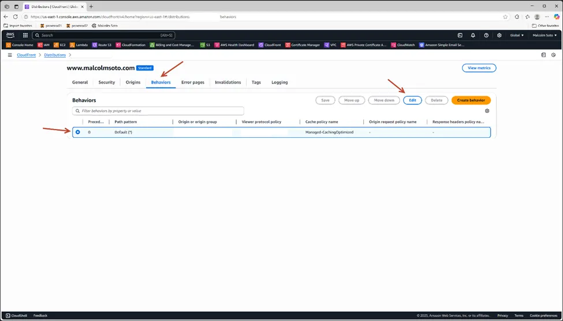
Task: Open the Malcolm Soto account dropdown
Action: [545, 35]
